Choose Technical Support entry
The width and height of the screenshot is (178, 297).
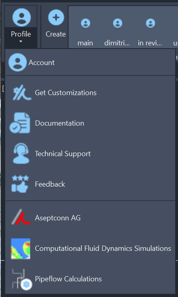click(90, 154)
